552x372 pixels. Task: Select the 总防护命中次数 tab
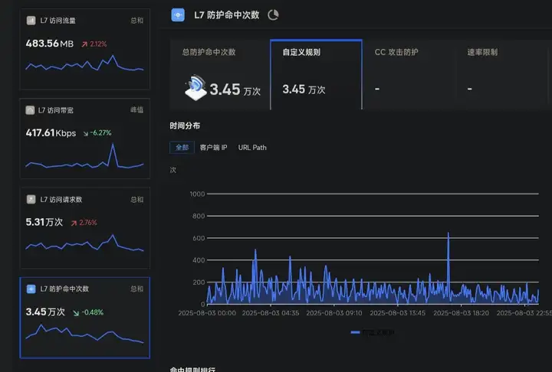[220, 74]
